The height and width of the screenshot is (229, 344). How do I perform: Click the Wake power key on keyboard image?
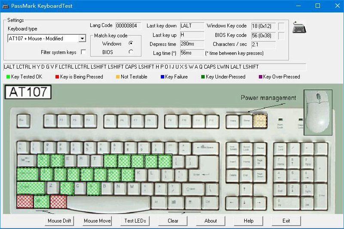click(233, 121)
